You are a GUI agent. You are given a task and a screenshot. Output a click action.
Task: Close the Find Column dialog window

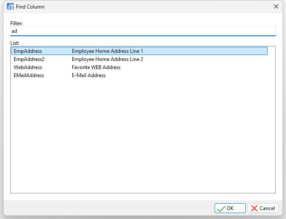[x=276, y=7]
